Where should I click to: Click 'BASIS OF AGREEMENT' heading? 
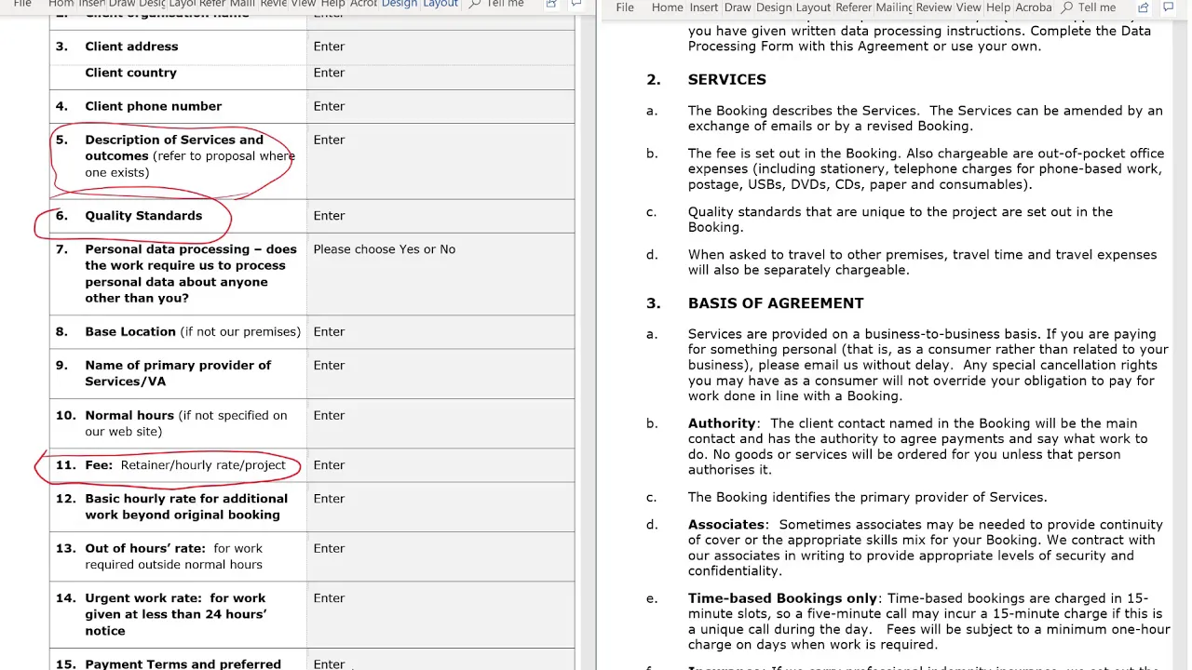(x=776, y=303)
